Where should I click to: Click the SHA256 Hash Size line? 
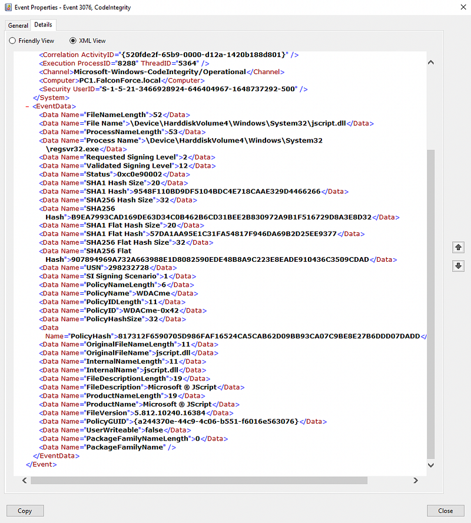click(118, 200)
